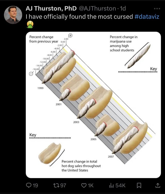The width and height of the screenshot is (165, 194).
Task: Click the 54K views count
Action: (x=120, y=185)
